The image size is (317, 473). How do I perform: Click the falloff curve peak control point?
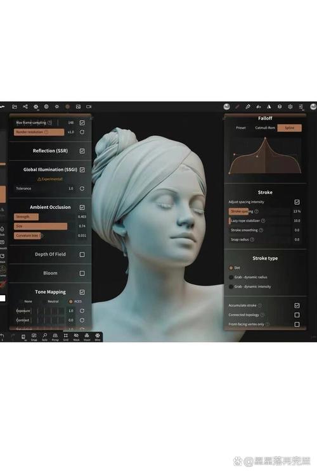coord(266,138)
